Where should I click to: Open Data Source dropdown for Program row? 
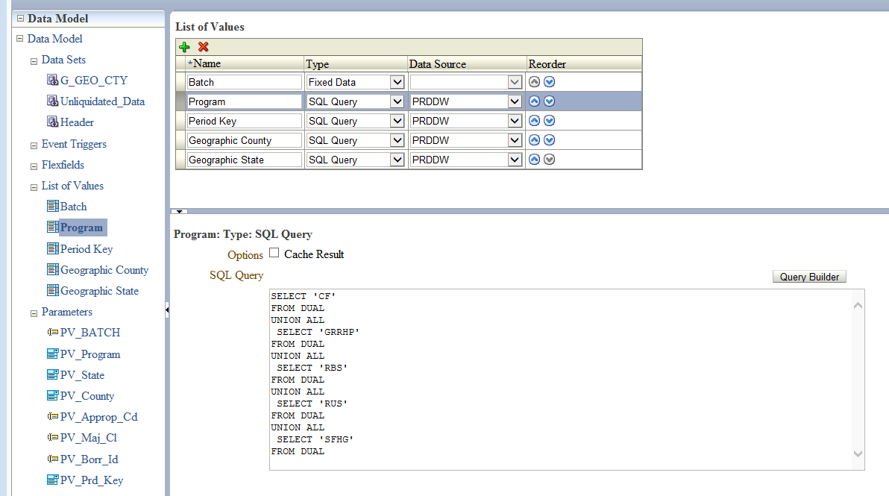point(515,101)
